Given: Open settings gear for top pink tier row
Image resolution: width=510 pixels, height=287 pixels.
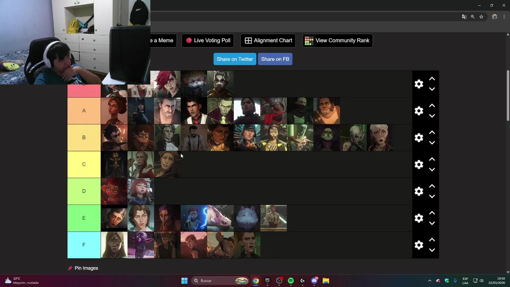Looking at the screenshot, I should coord(419,84).
